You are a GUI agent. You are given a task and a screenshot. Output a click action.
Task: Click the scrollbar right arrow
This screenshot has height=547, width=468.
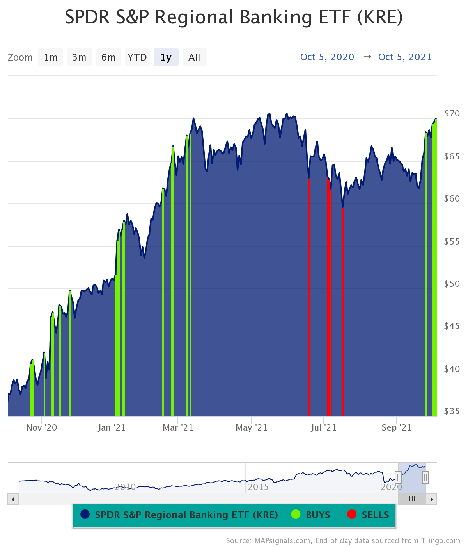431,499
